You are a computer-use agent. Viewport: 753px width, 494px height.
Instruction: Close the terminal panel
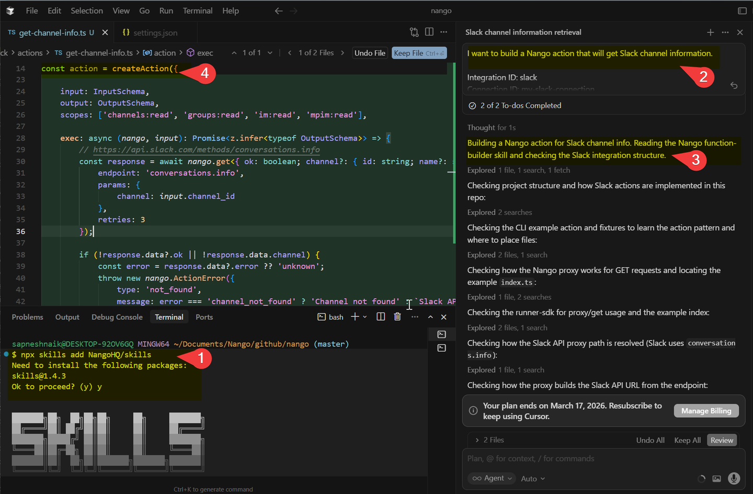point(444,317)
